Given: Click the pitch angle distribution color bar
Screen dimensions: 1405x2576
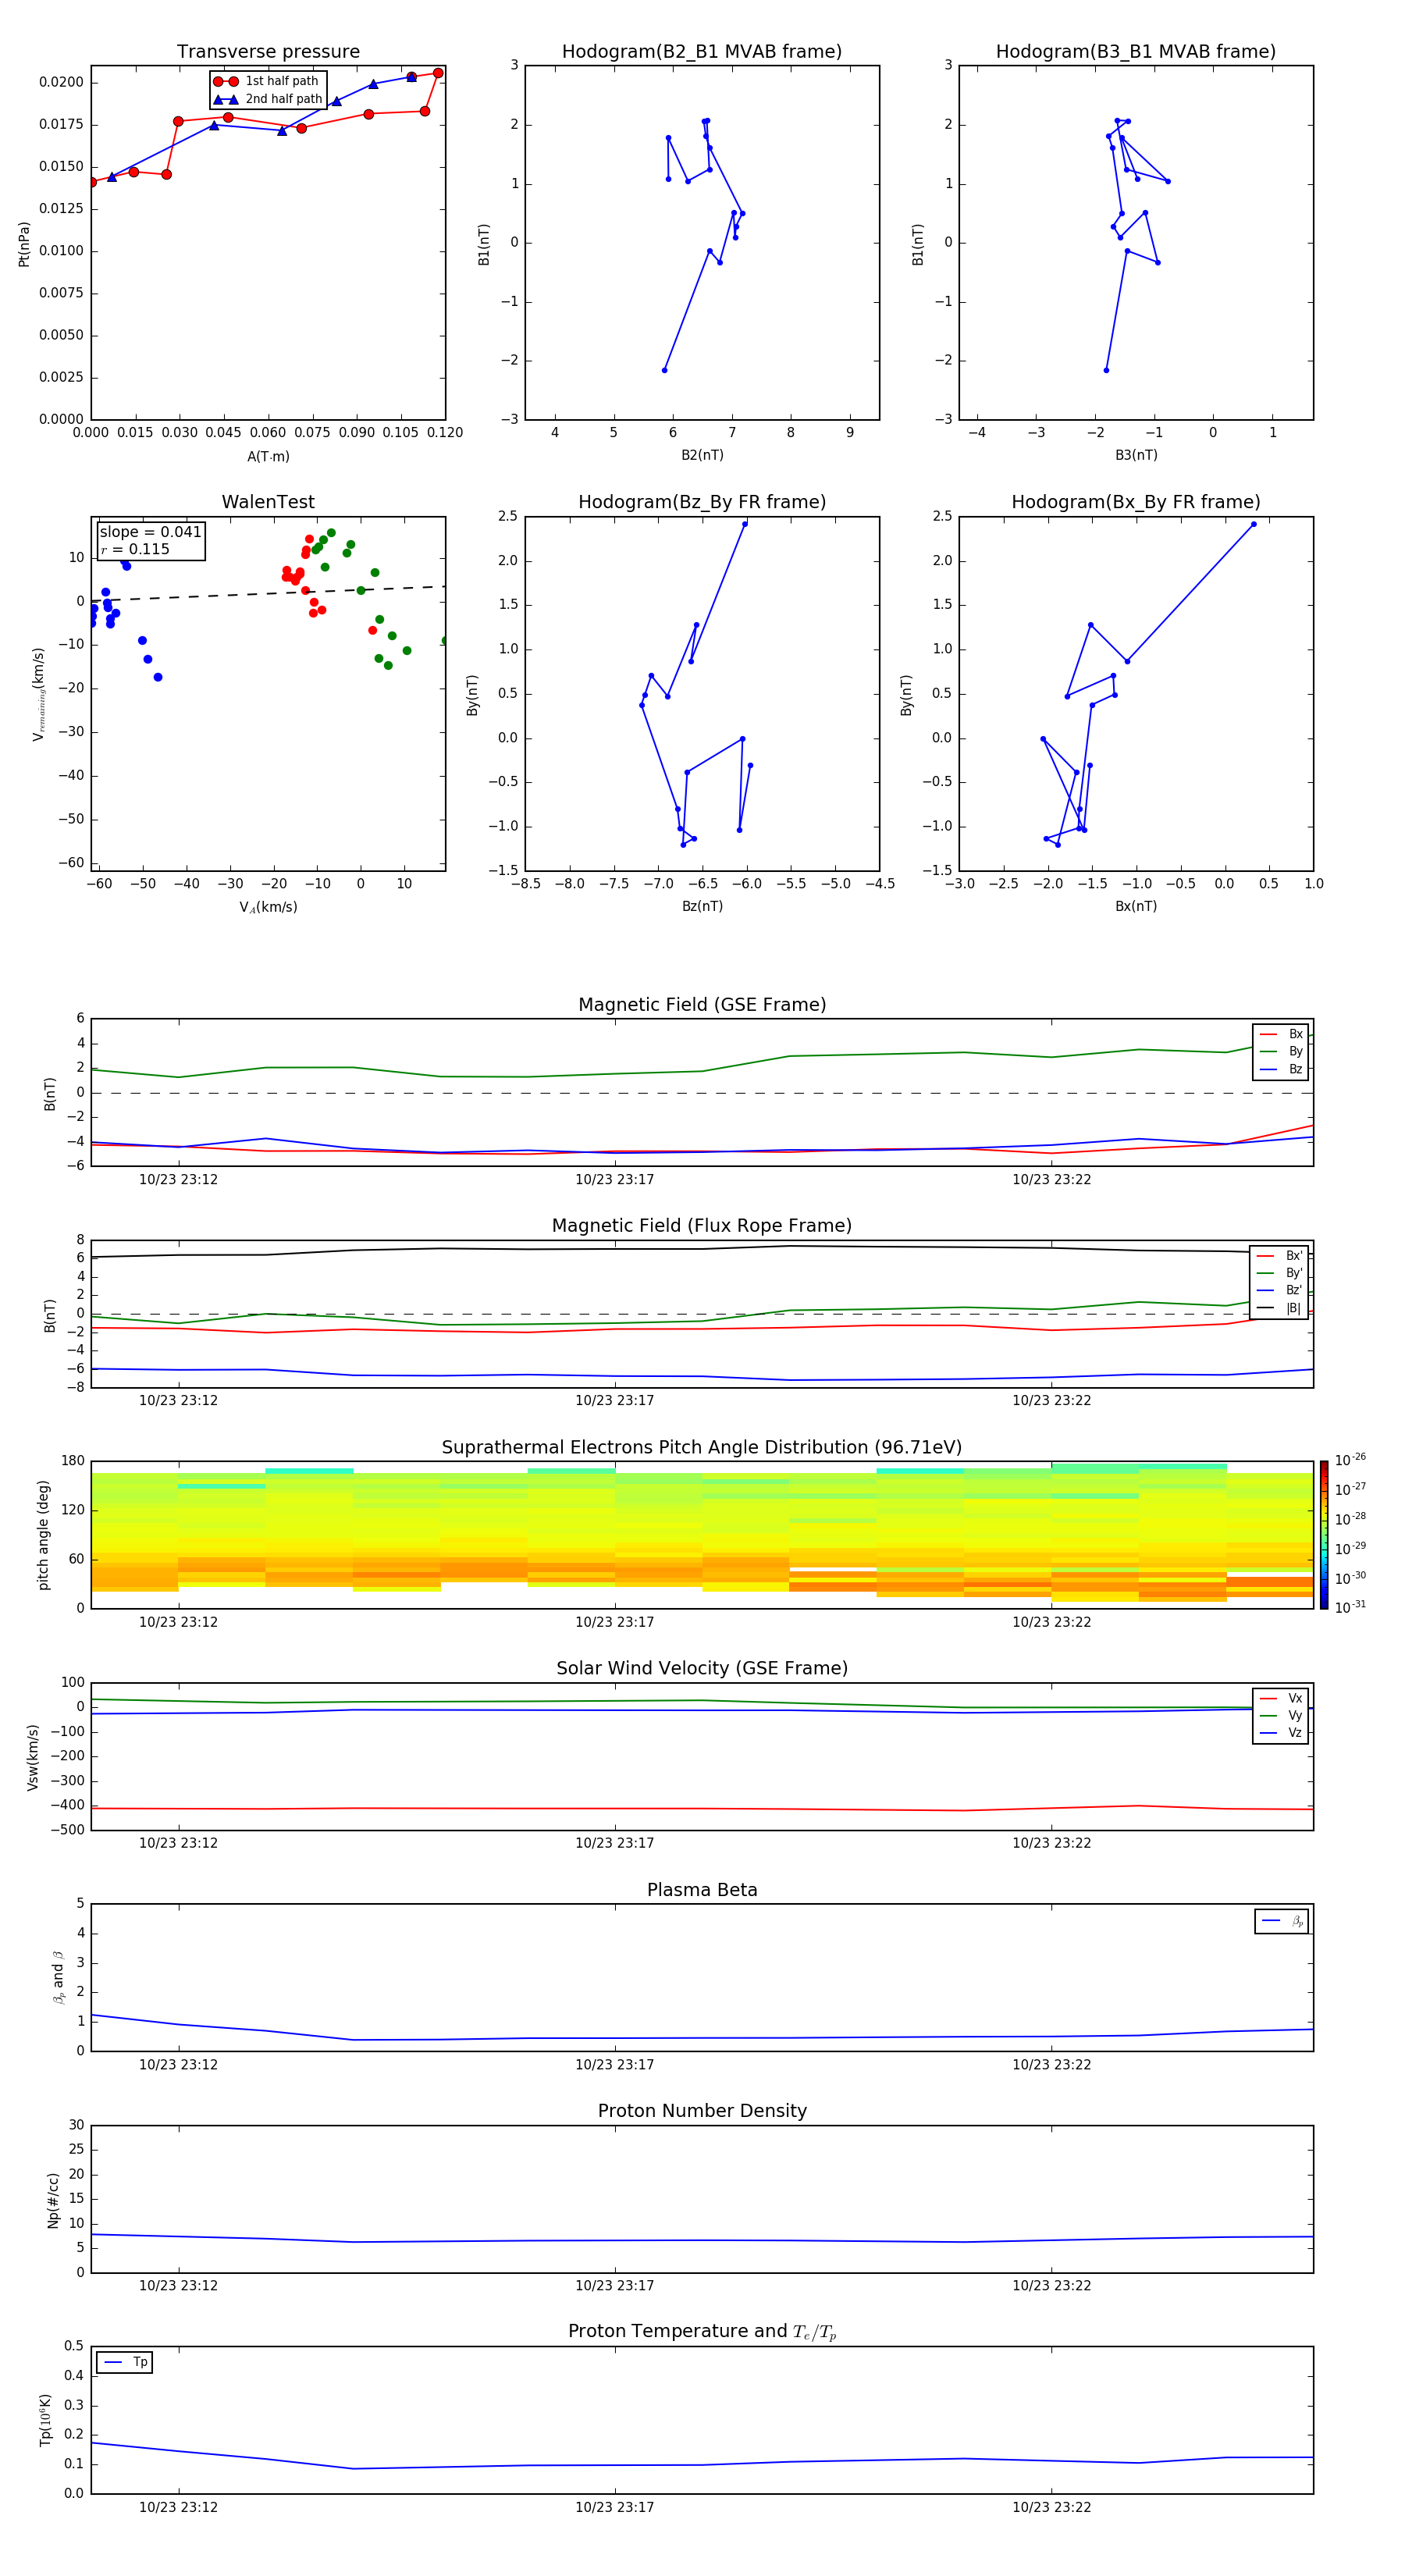Looking at the screenshot, I should click(1323, 1535).
